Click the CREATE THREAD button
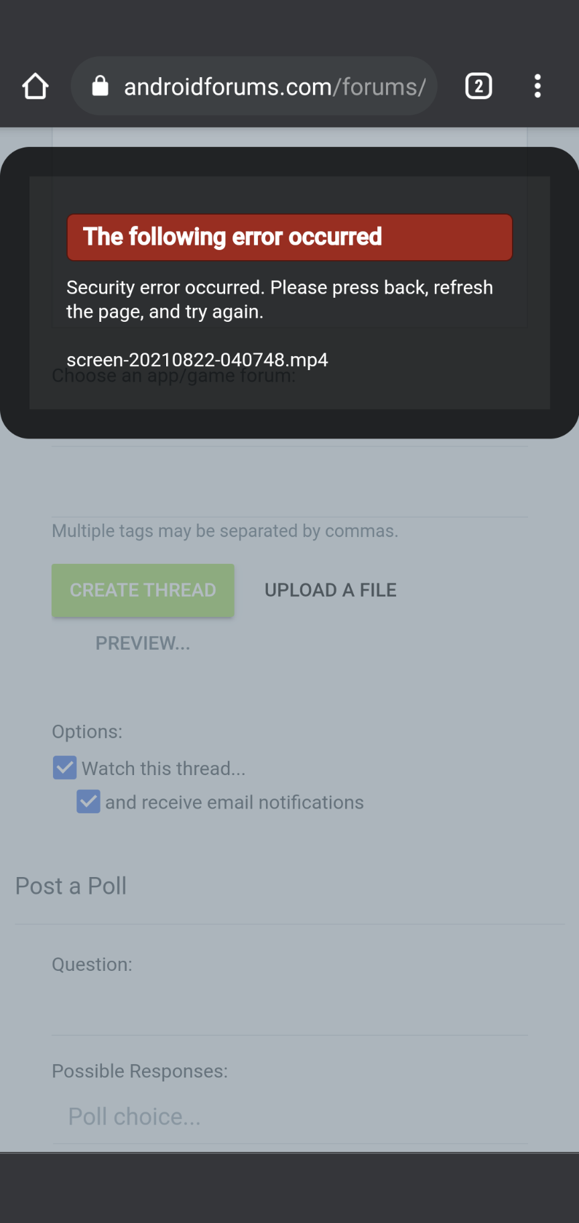 pyautogui.click(x=143, y=590)
